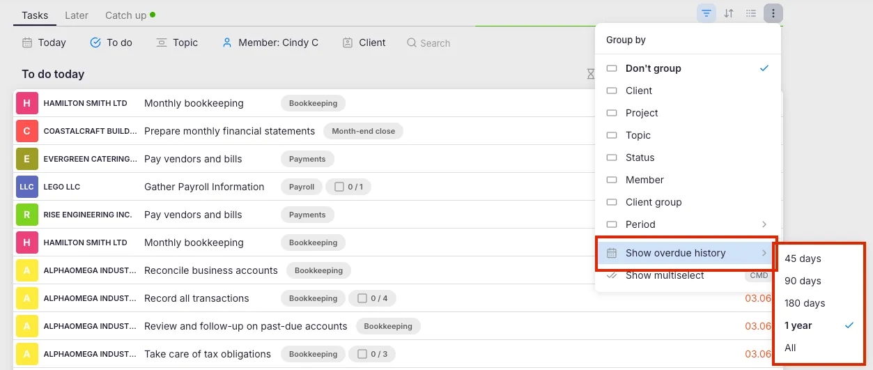Click the three-dot more options icon
The image size is (873, 370).
pyautogui.click(x=773, y=13)
